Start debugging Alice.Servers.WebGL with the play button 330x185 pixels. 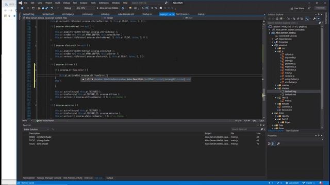[97, 8]
